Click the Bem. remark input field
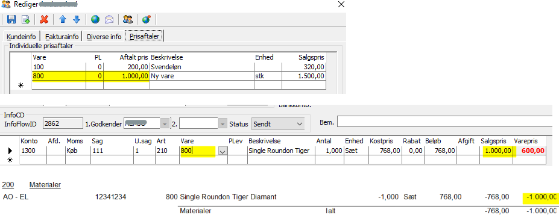This screenshot has width=559, height=221. (x=448, y=122)
